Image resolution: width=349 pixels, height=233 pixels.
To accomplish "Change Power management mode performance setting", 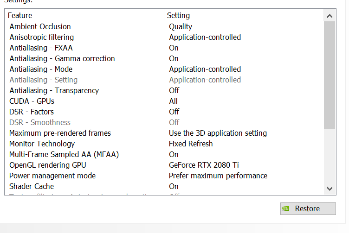I will click(218, 176).
